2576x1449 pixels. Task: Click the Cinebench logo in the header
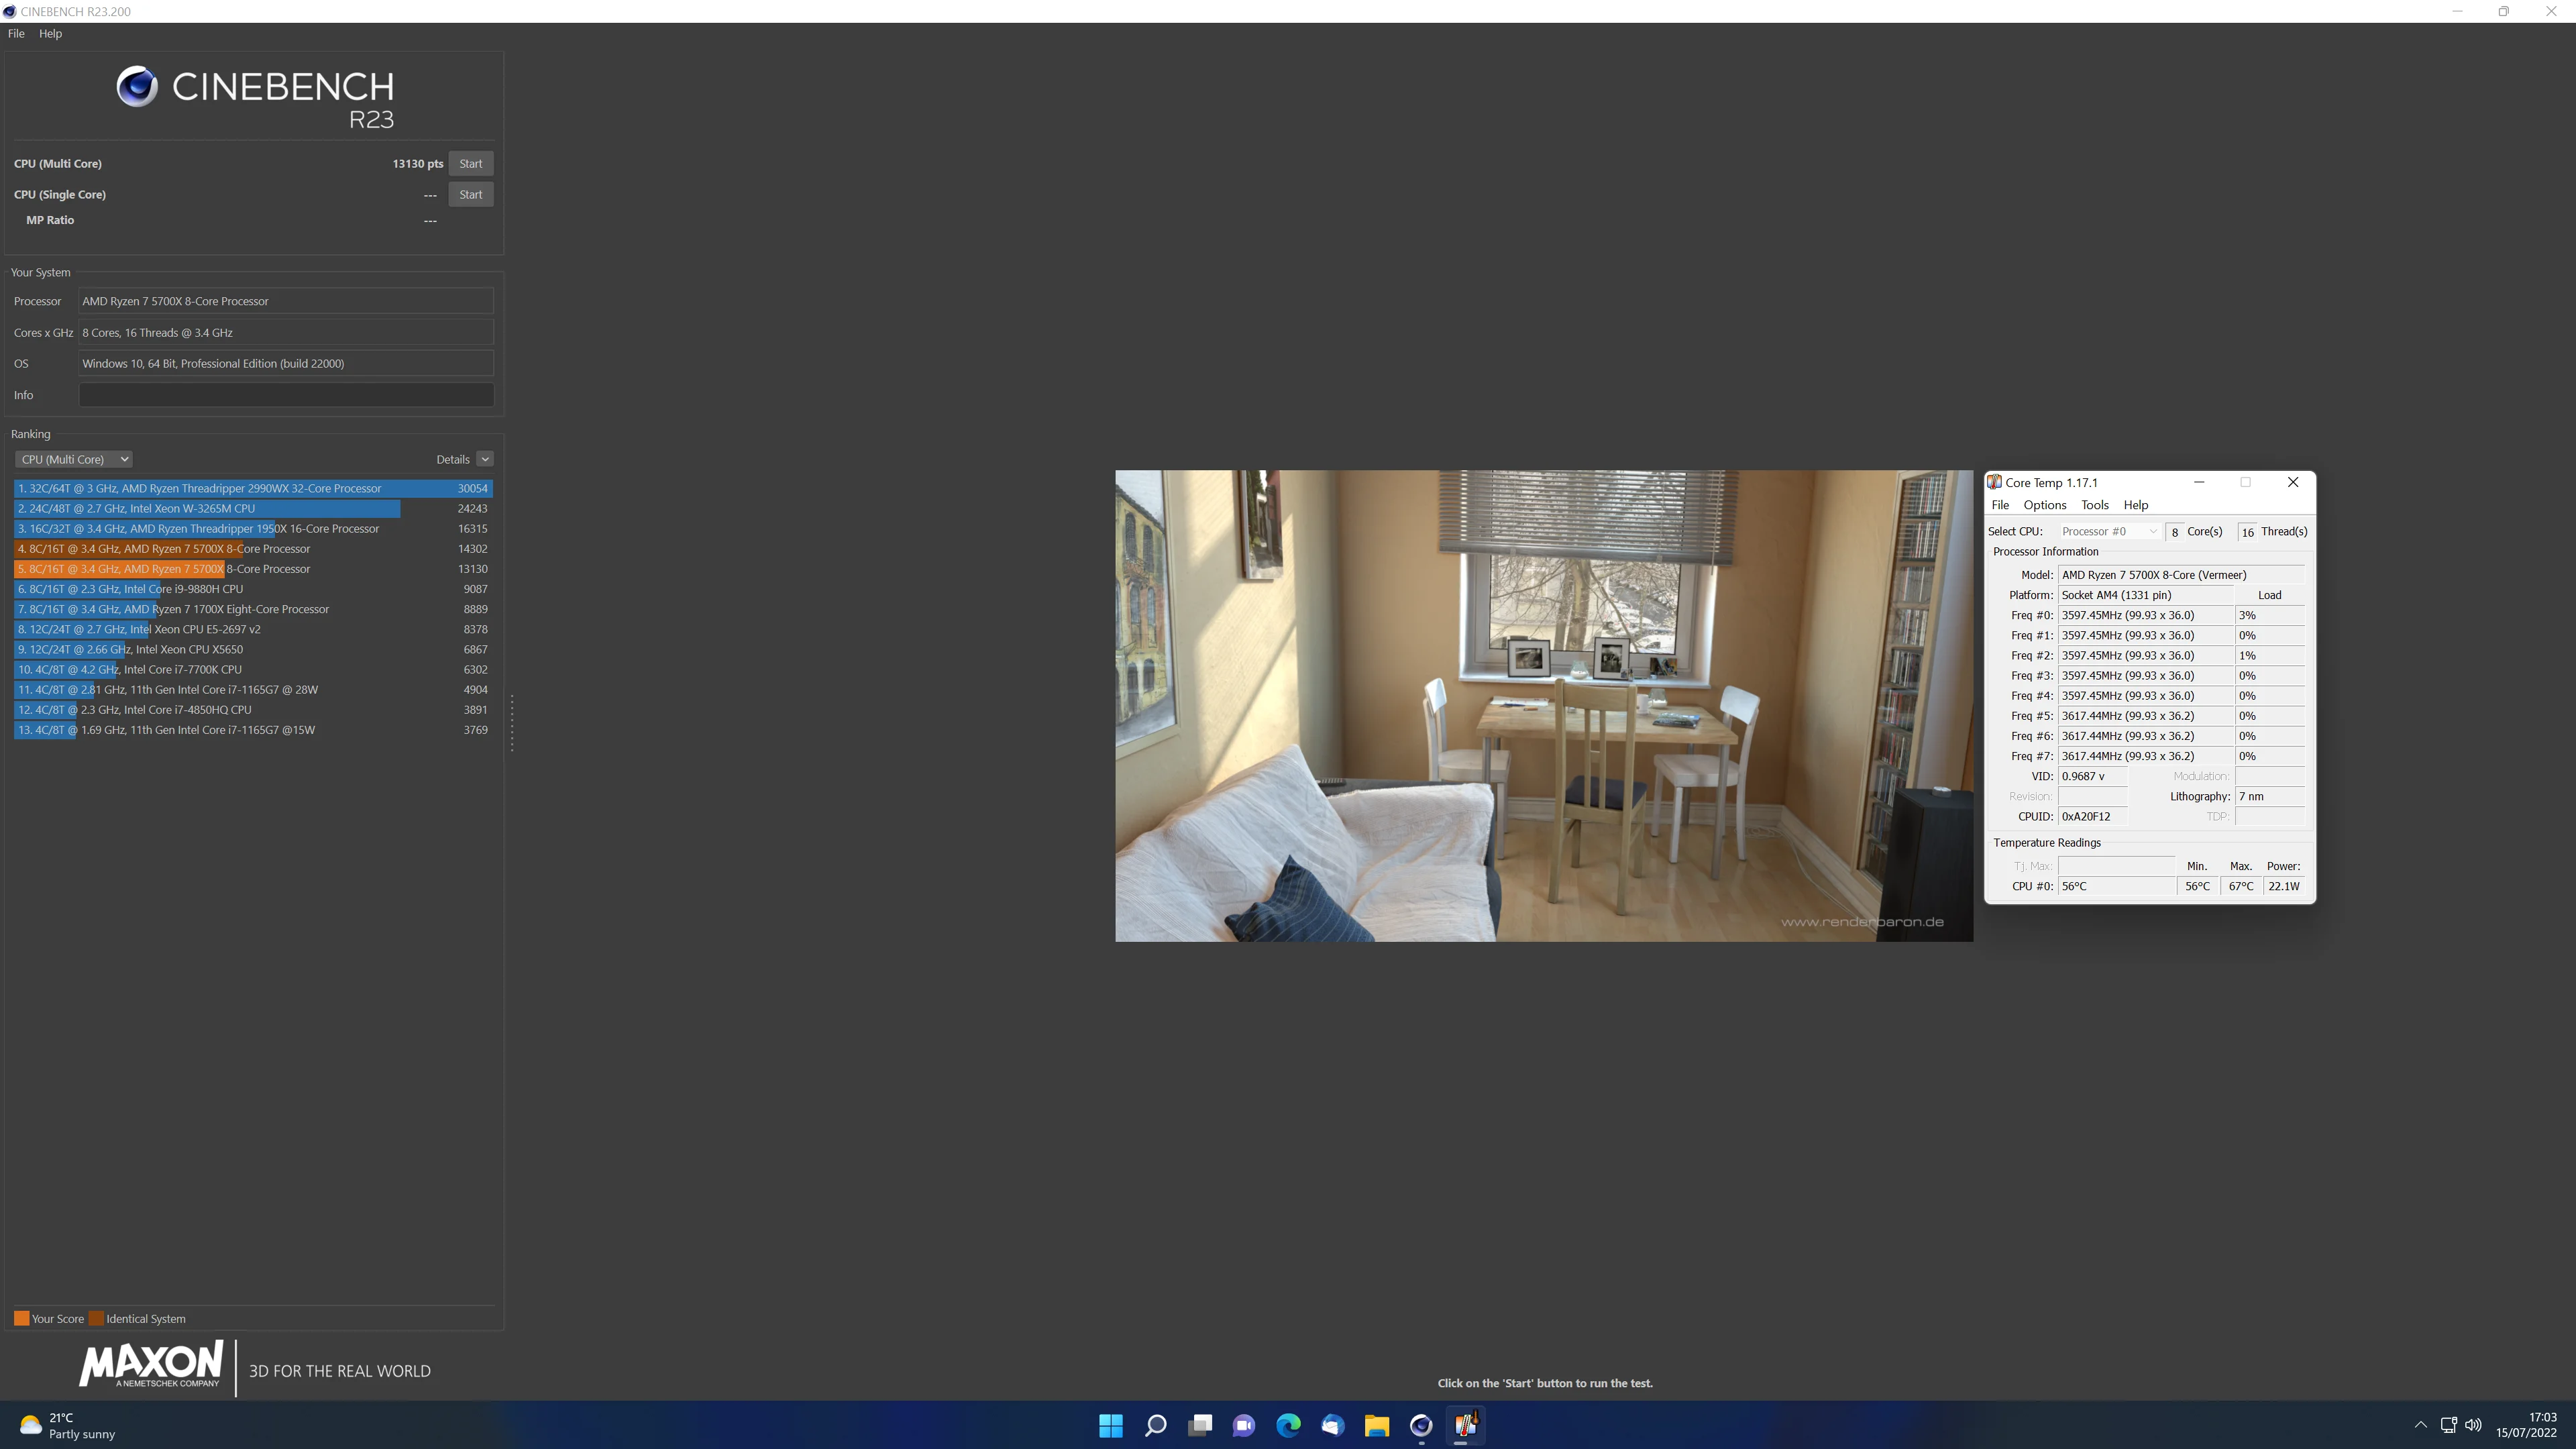point(256,97)
